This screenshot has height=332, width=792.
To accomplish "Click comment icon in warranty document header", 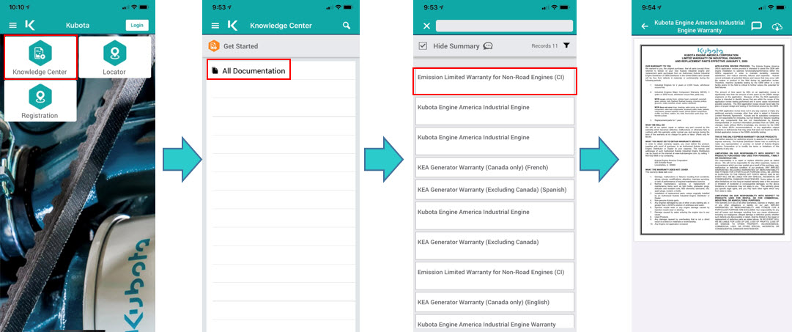I will point(757,26).
